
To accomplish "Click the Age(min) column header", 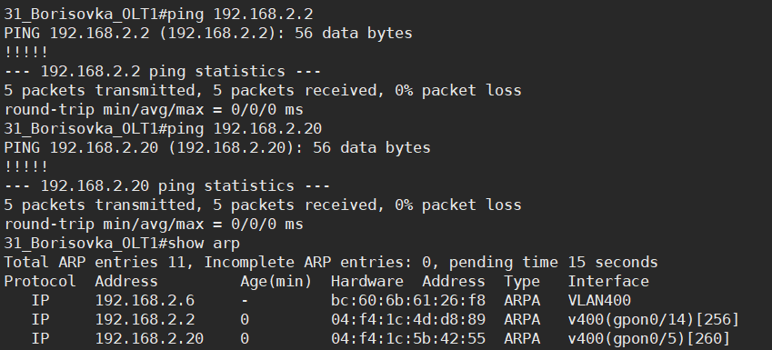I will pyautogui.click(x=276, y=282).
